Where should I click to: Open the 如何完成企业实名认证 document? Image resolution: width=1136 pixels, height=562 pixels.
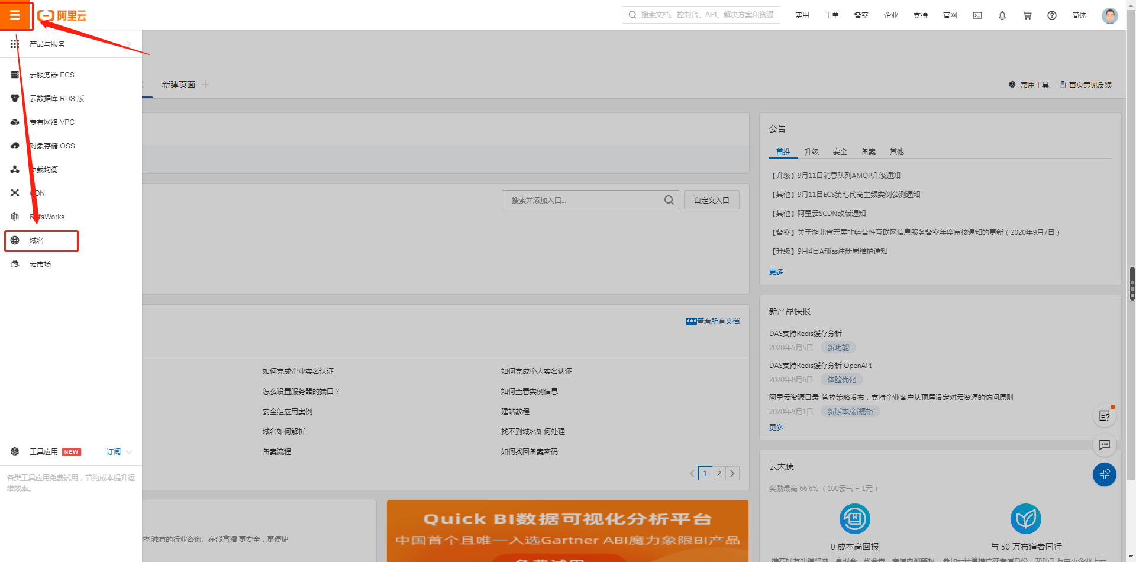tap(298, 372)
